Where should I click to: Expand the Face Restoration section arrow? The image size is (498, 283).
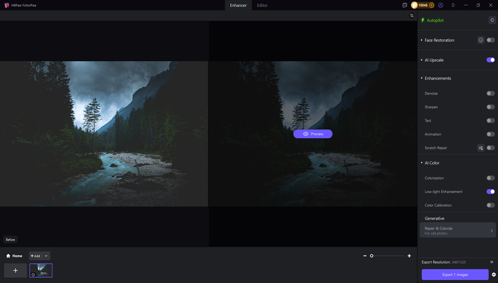422,40
